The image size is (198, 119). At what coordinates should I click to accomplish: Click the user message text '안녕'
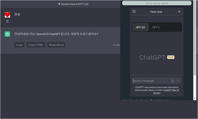(17, 14)
